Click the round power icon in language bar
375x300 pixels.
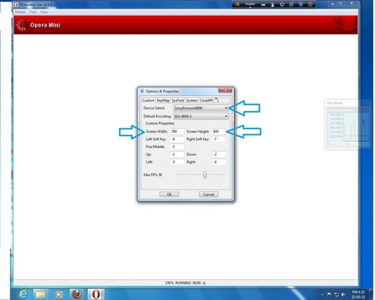click(310, 4)
